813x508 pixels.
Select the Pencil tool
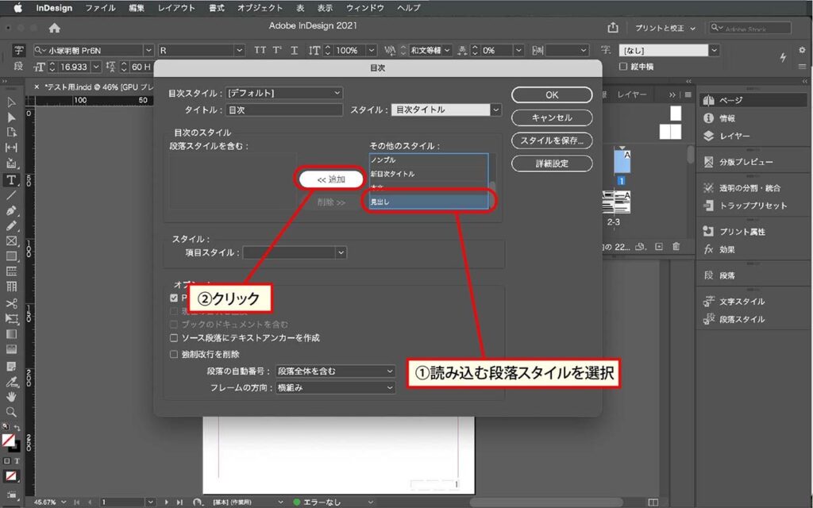[x=11, y=226]
